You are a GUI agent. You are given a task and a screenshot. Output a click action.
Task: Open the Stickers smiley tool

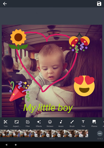click(x=50, y=123)
